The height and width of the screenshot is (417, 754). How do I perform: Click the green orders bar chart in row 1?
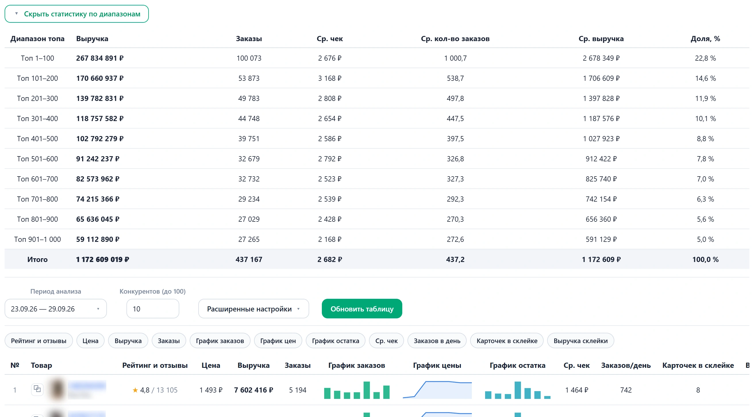click(357, 390)
